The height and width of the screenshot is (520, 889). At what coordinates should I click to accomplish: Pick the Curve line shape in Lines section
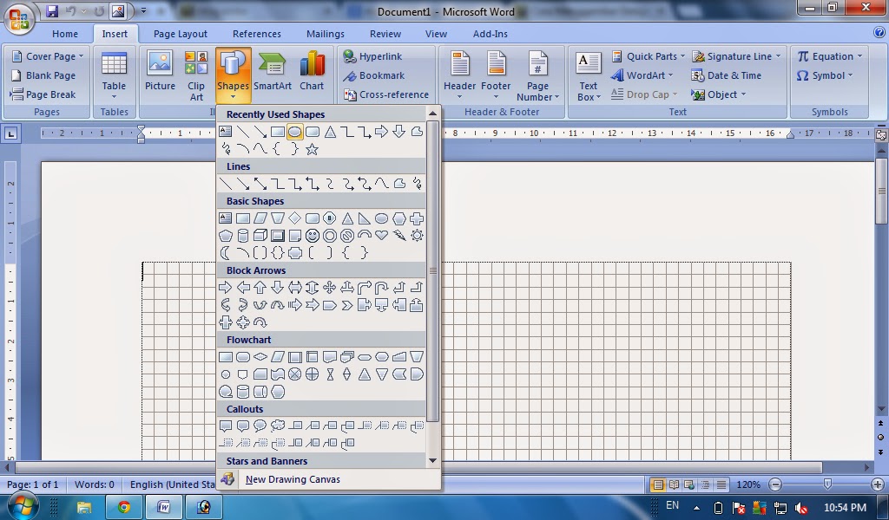382,184
